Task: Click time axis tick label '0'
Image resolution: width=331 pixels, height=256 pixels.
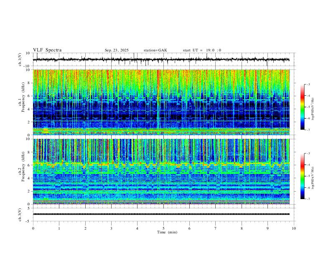Action: 33,228
